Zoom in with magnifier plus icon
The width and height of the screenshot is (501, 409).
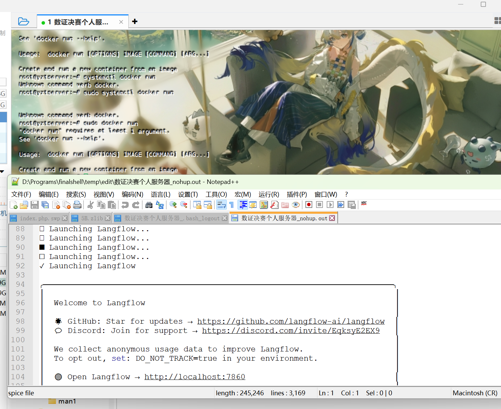tap(173, 205)
